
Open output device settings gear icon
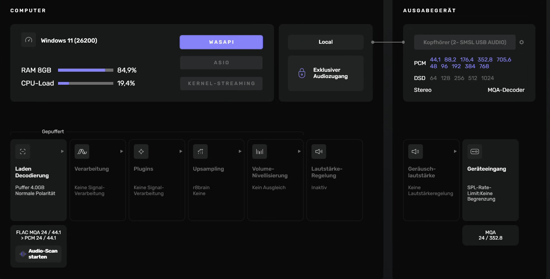point(522,42)
